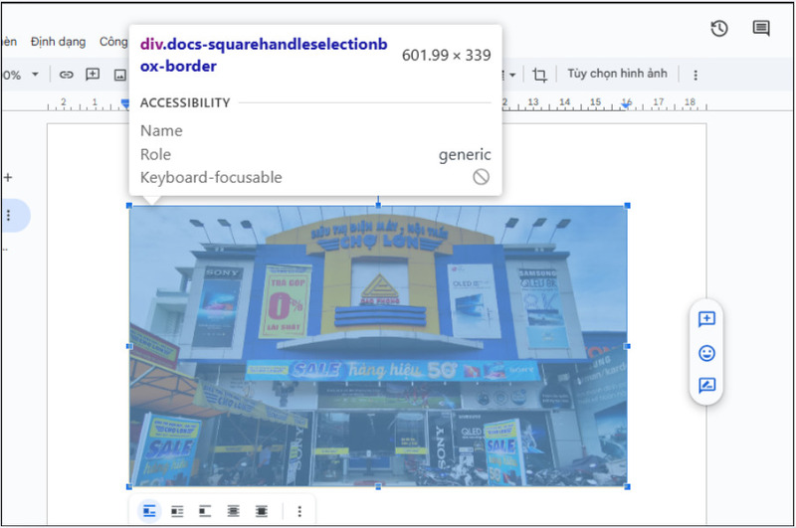Click the top-right image resize handle
Image resolution: width=796 pixels, height=528 pixels.
(627, 206)
